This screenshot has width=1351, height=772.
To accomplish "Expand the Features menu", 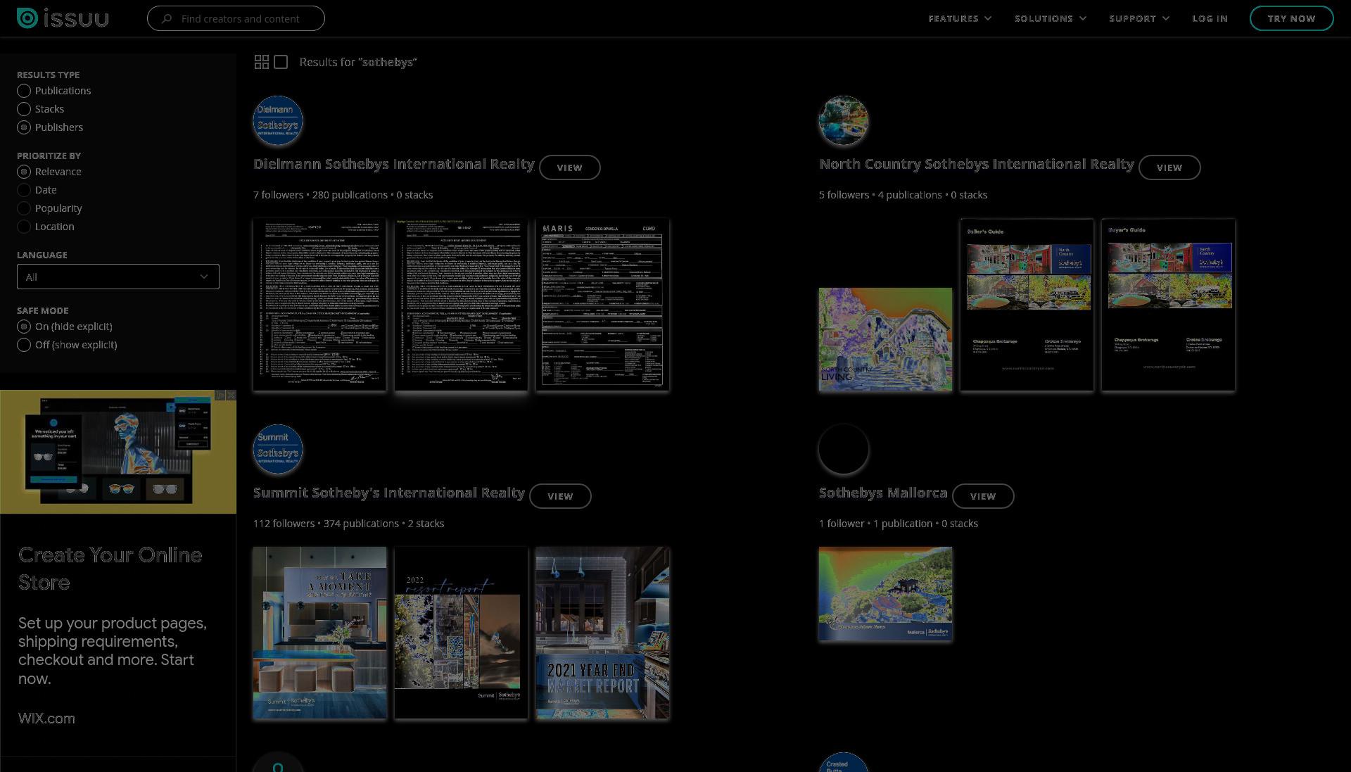I will pos(960,18).
